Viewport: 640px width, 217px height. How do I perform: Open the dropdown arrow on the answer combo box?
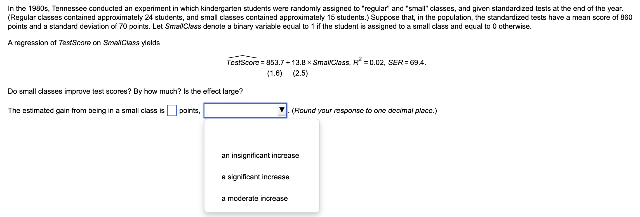(282, 110)
